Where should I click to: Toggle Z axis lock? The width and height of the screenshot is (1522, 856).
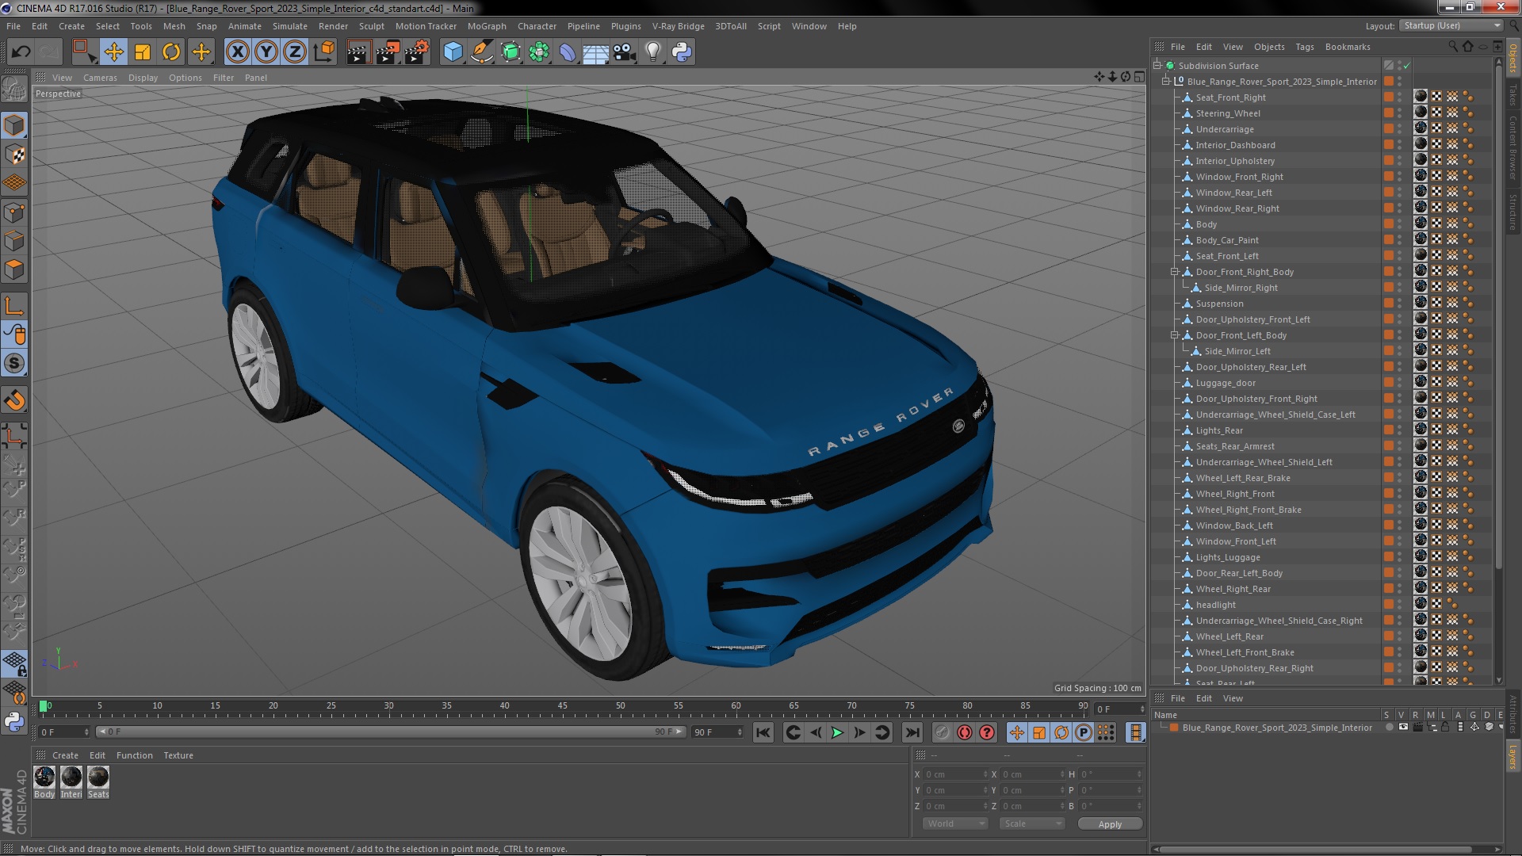[295, 52]
